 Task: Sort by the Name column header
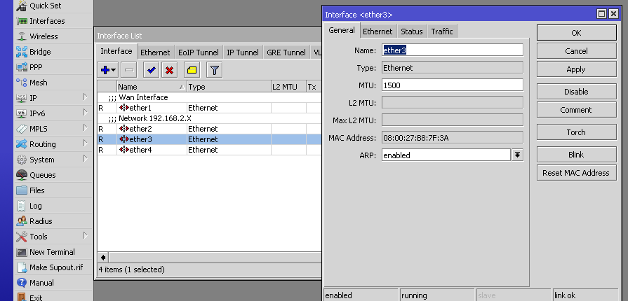[152, 87]
